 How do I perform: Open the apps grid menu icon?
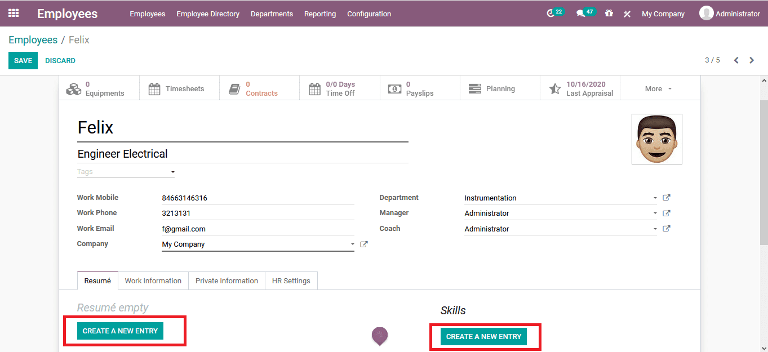point(14,14)
